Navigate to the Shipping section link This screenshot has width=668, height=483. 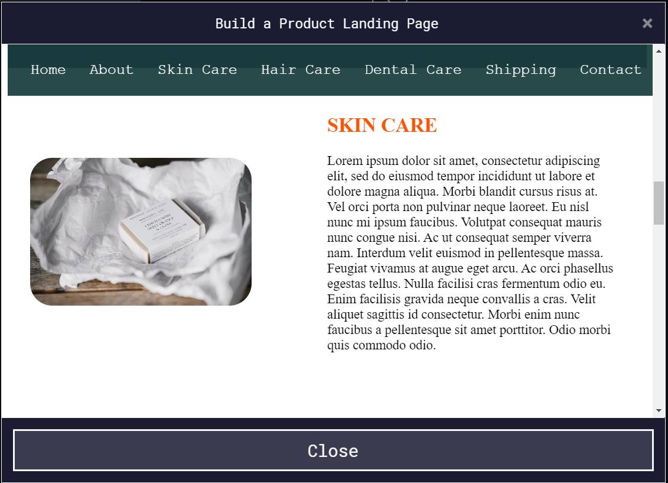point(520,70)
